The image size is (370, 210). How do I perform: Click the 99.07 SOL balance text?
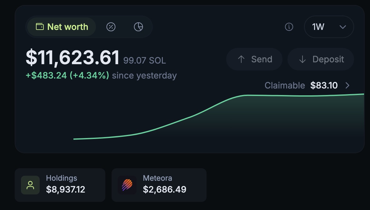coord(144,60)
